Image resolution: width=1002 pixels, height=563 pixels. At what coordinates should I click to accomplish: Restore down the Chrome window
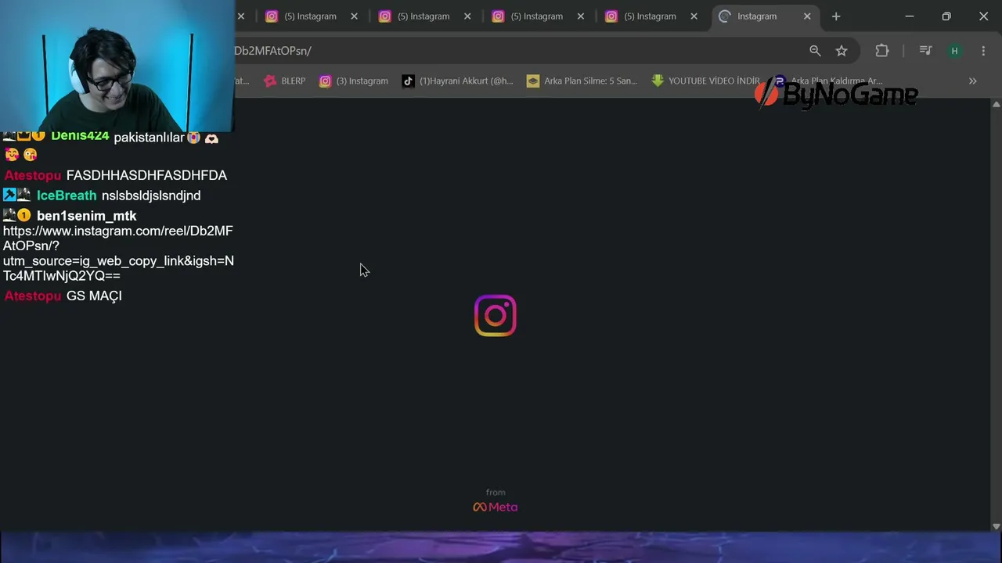(946, 16)
